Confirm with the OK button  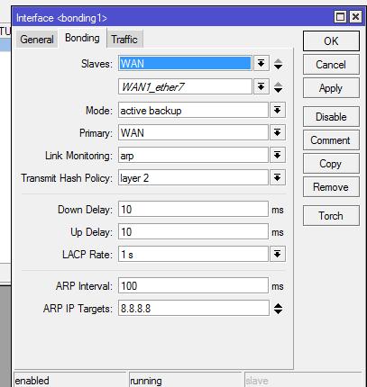pos(331,41)
